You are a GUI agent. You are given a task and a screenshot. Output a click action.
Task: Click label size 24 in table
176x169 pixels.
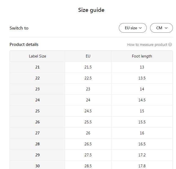[x=37, y=100]
